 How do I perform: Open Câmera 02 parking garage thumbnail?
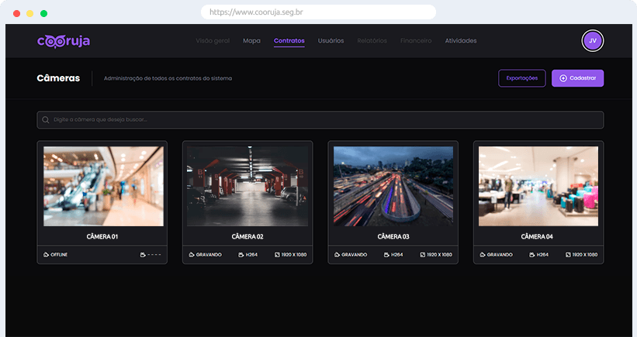tap(248, 186)
